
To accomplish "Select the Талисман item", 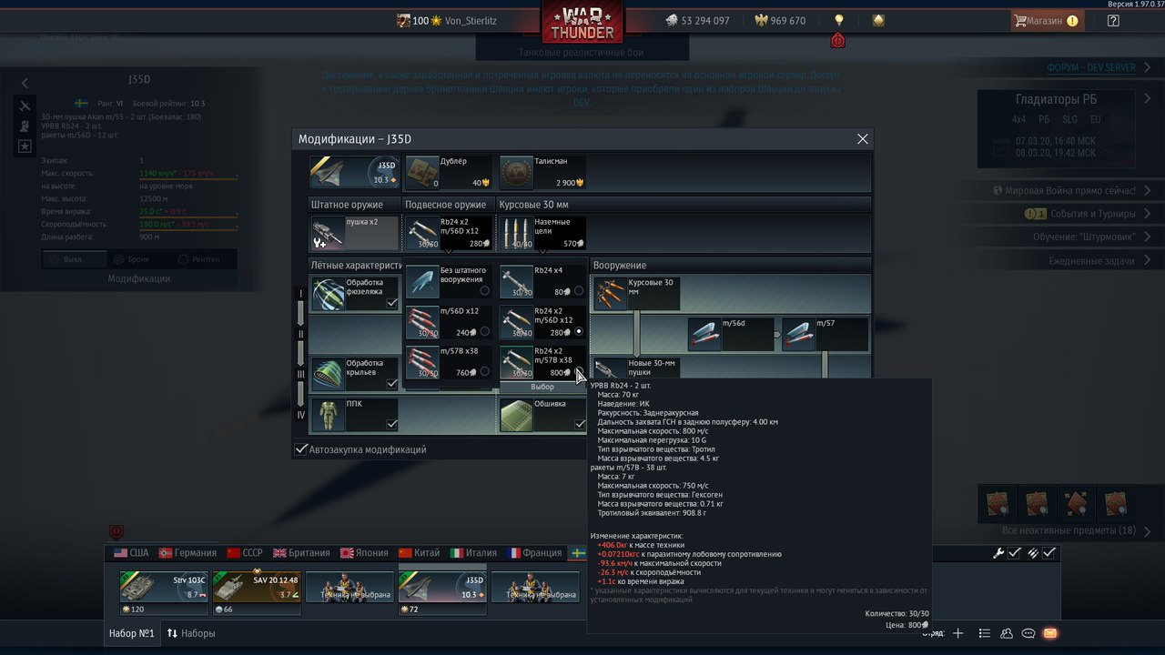I will [x=542, y=172].
